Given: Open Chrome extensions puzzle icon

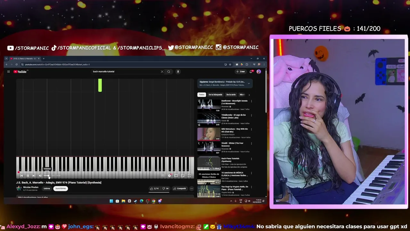Looking at the screenshot, I should point(247,64).
